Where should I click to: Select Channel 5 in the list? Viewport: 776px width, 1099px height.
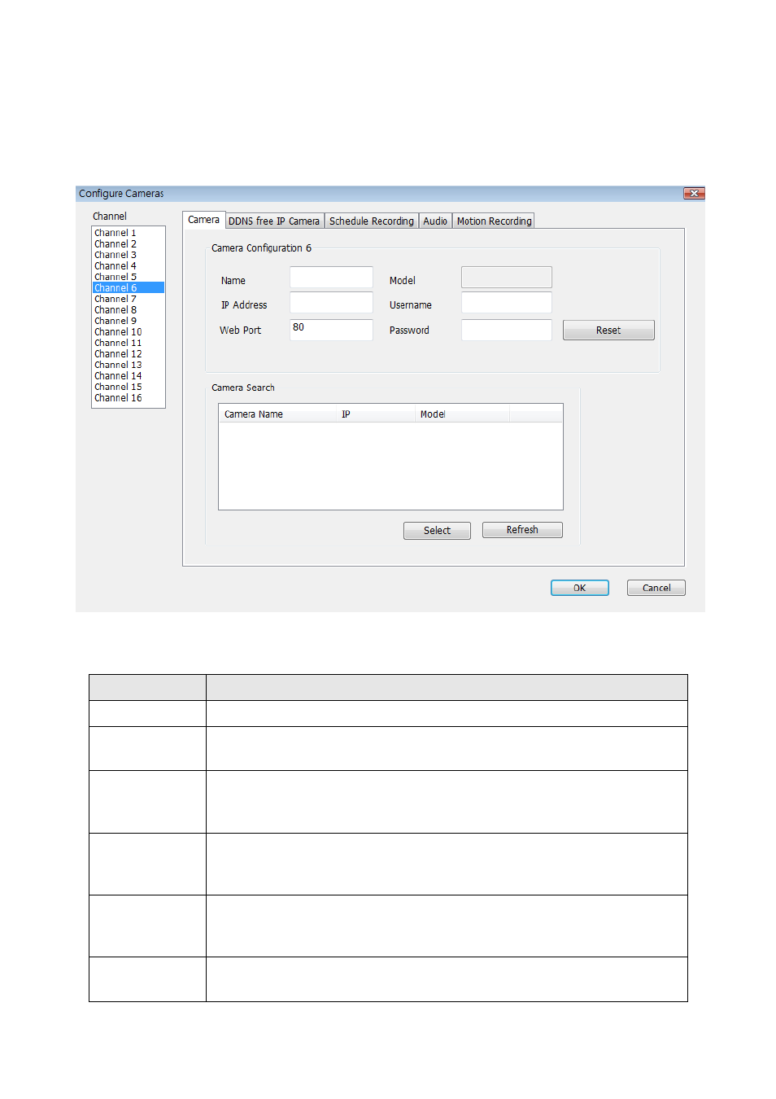(128, 277)
